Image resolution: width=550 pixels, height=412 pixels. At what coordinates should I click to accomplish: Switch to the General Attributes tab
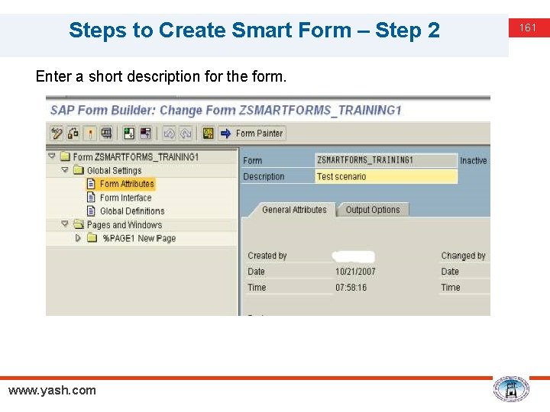[294, 210]
